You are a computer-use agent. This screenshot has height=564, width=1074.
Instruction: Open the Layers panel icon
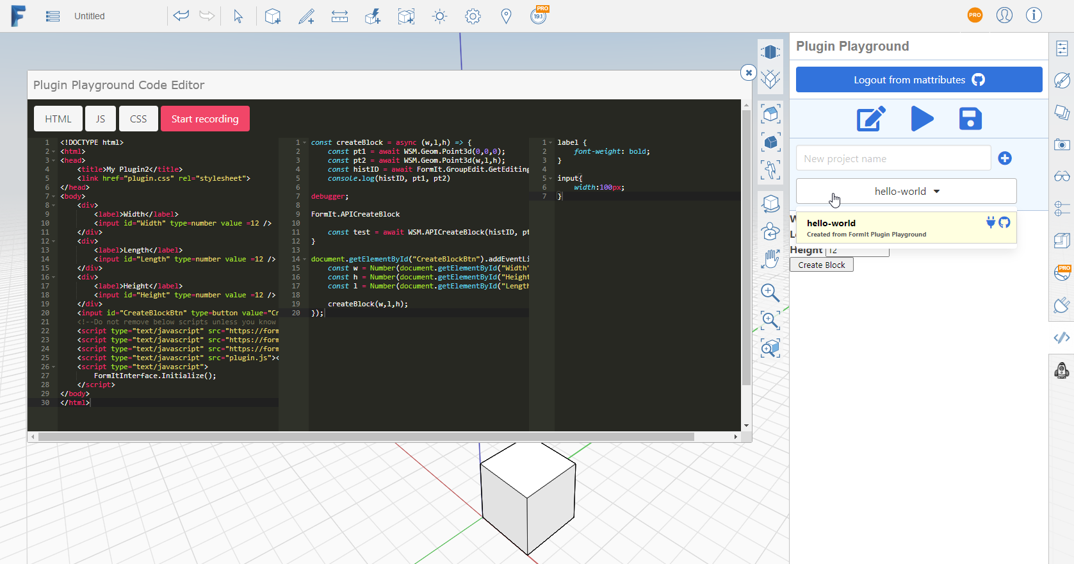pos(1062,113)
